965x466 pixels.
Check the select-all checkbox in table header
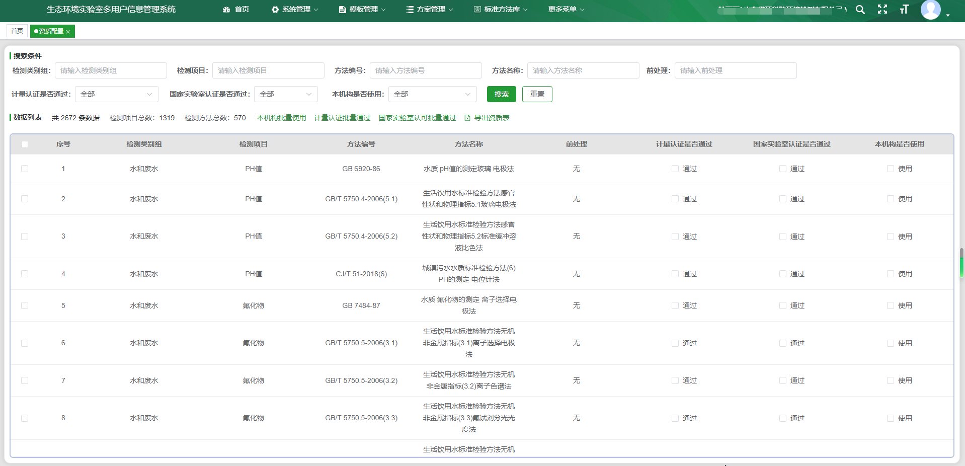25,144
